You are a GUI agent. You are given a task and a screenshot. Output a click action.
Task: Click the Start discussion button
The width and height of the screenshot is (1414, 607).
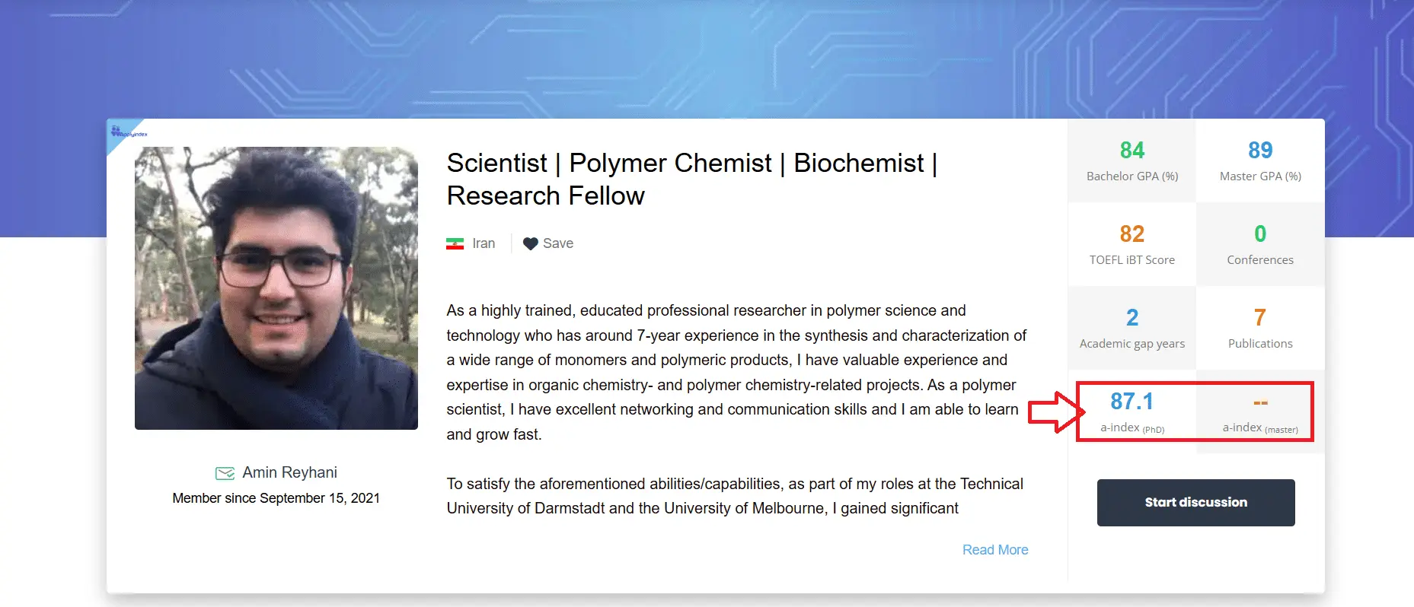point(1195,502)
